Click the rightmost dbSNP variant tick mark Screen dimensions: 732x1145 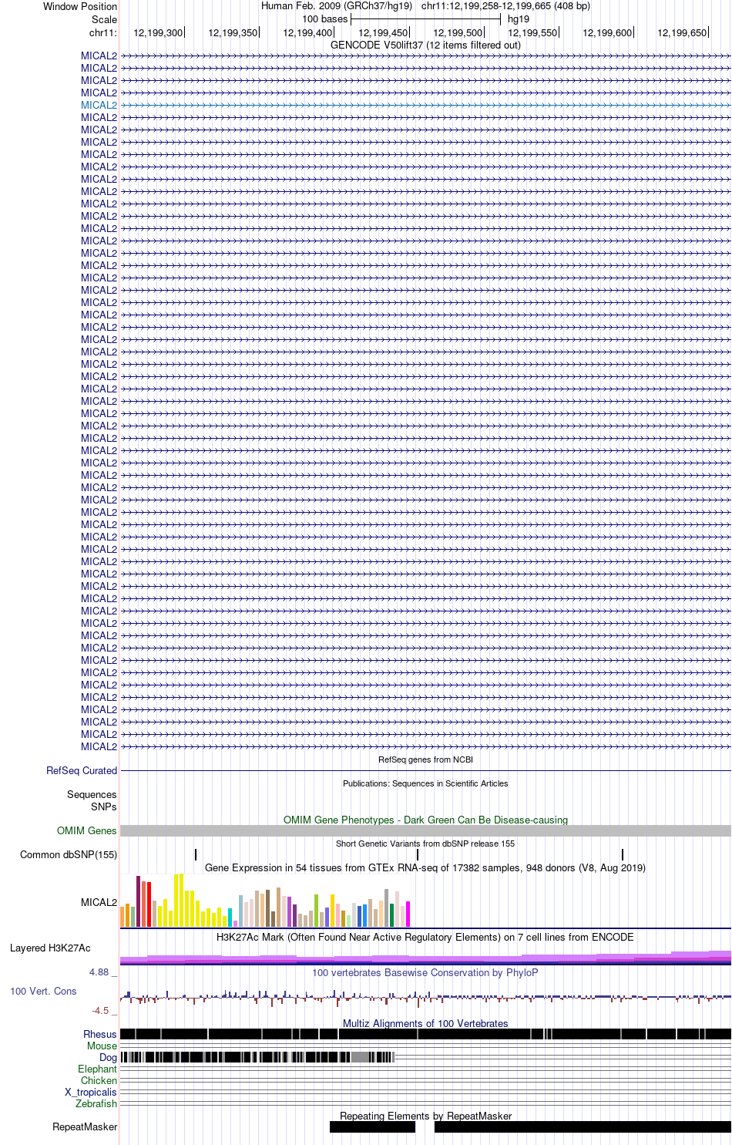623,854
